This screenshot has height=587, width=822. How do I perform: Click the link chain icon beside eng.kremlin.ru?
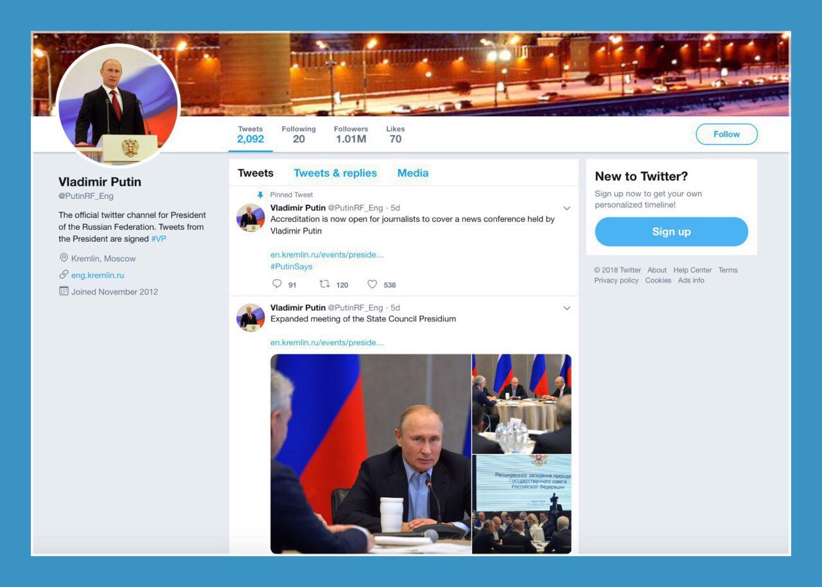click(x=64, y=275)
